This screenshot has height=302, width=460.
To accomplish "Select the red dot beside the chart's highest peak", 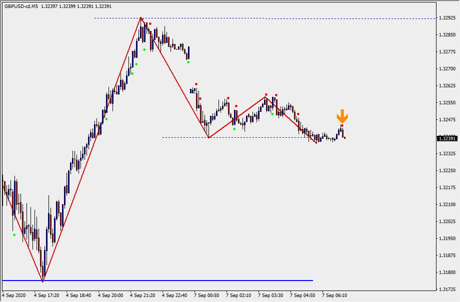I will click(x=150, y=23).
